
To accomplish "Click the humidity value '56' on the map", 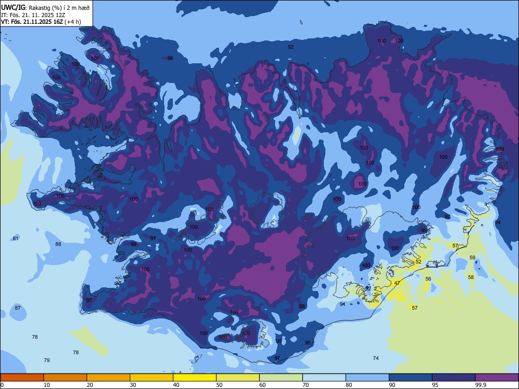I will click(x=428, y=279).
